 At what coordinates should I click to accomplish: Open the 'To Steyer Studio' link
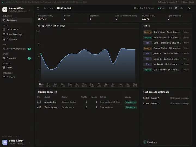pyautogui.click(x=187, y=2)
